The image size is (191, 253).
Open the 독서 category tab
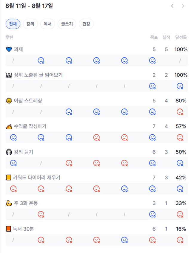pyautogui.click(x=48, y=24)
